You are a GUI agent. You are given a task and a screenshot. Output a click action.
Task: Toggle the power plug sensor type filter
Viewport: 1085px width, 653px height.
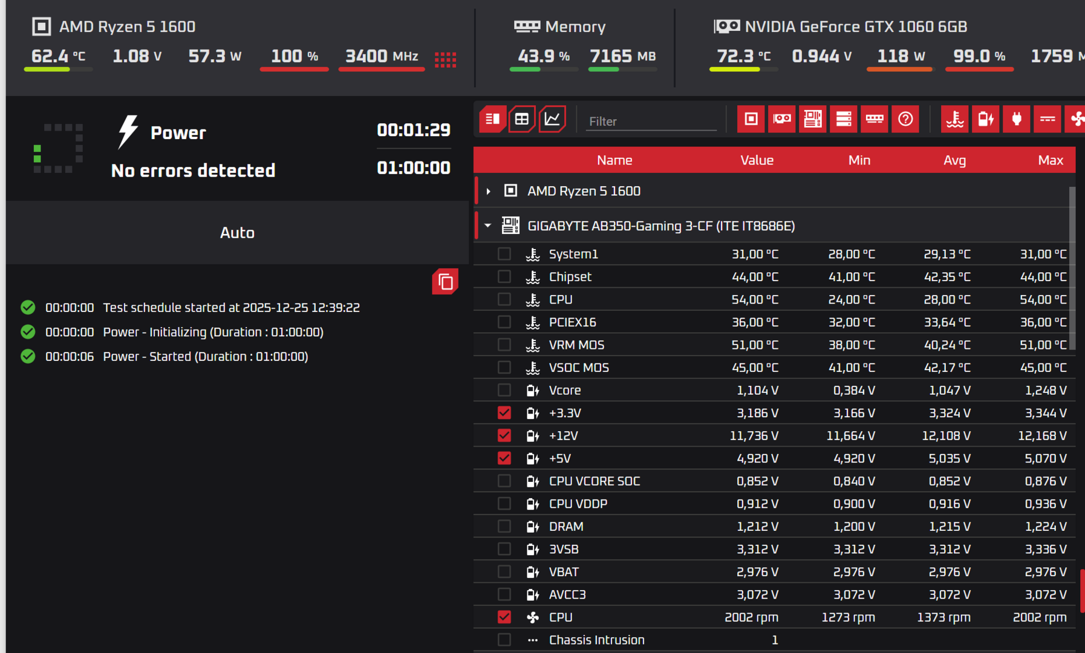point(1017,119)
